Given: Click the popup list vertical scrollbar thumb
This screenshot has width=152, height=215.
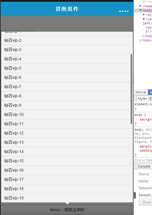Looking at the screenshot, I should coord(131,89).
